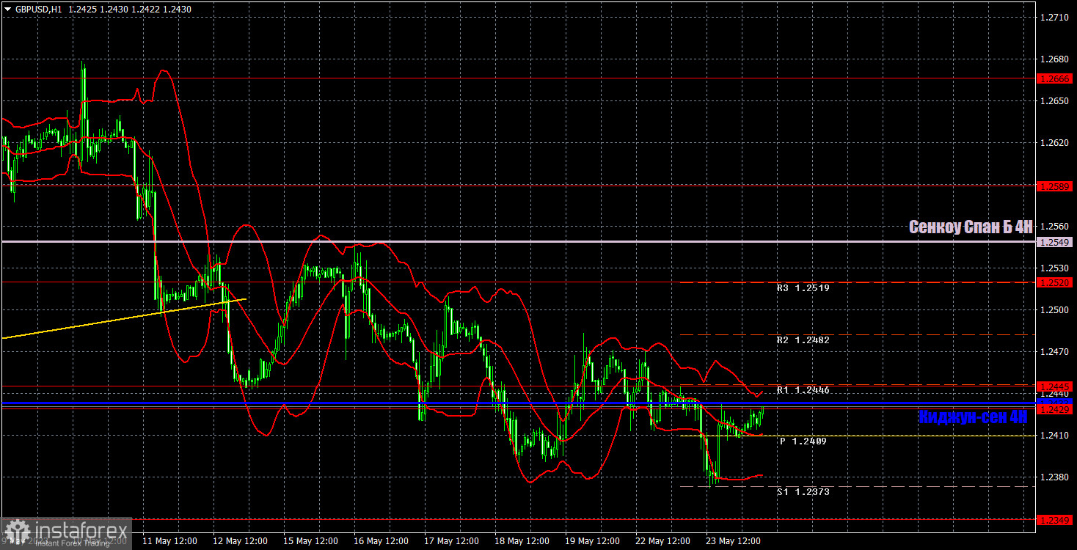The image size is (1077, 550).
Task: Select the thick blue Kijun-sen horizontal line
Action: click(x=518, y=403)
